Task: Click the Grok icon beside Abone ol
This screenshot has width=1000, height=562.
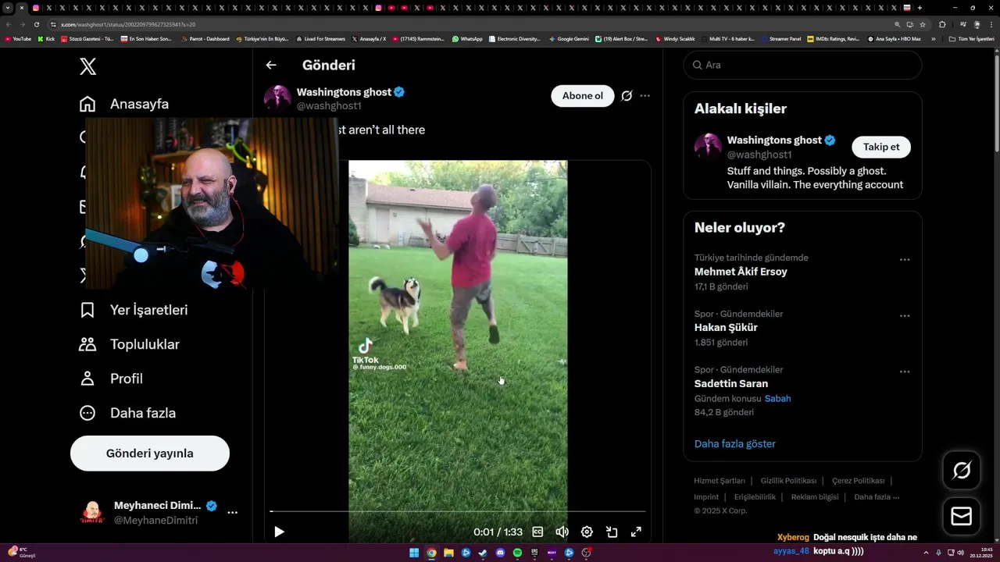Action: (x=627, y=96)
